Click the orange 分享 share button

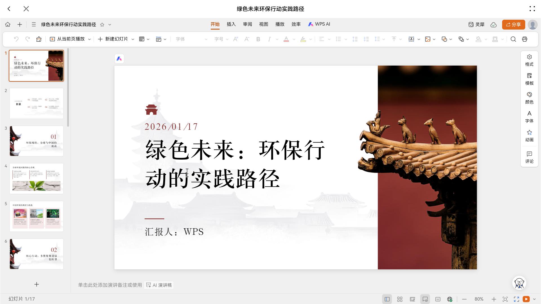click(x=513, y=24)
